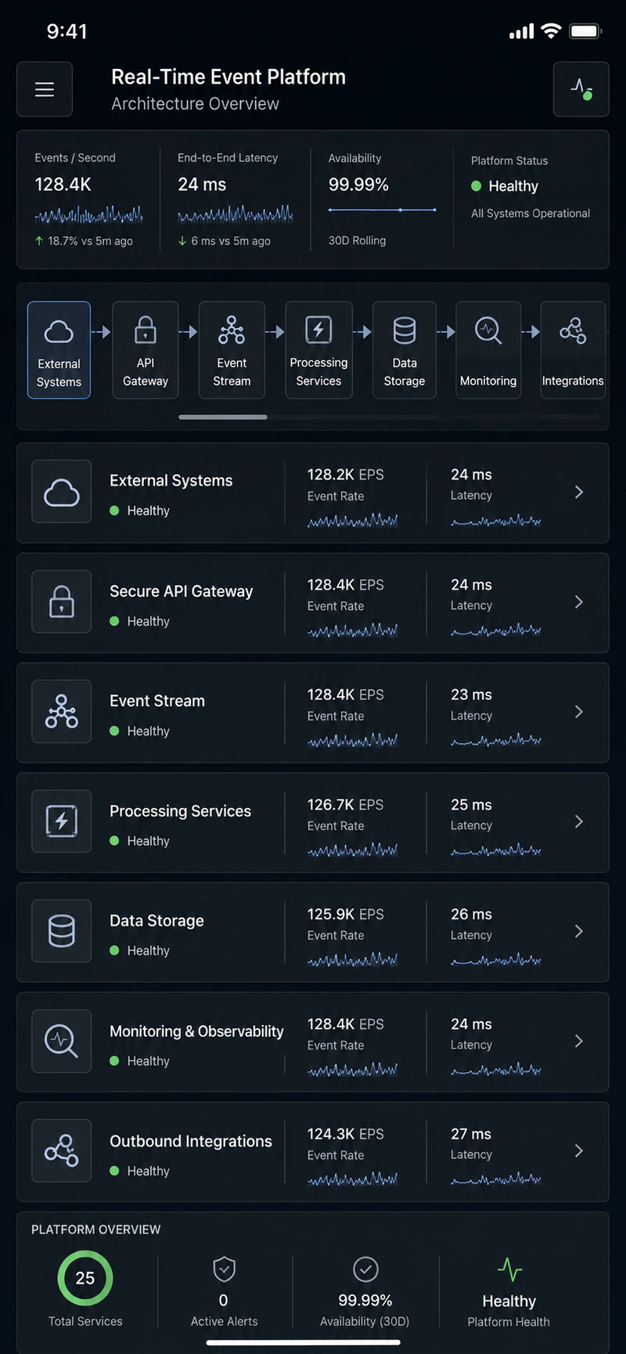Click the magnifier pulse icon in Monitoring row
The image size is (626, 1354).
62,1042
